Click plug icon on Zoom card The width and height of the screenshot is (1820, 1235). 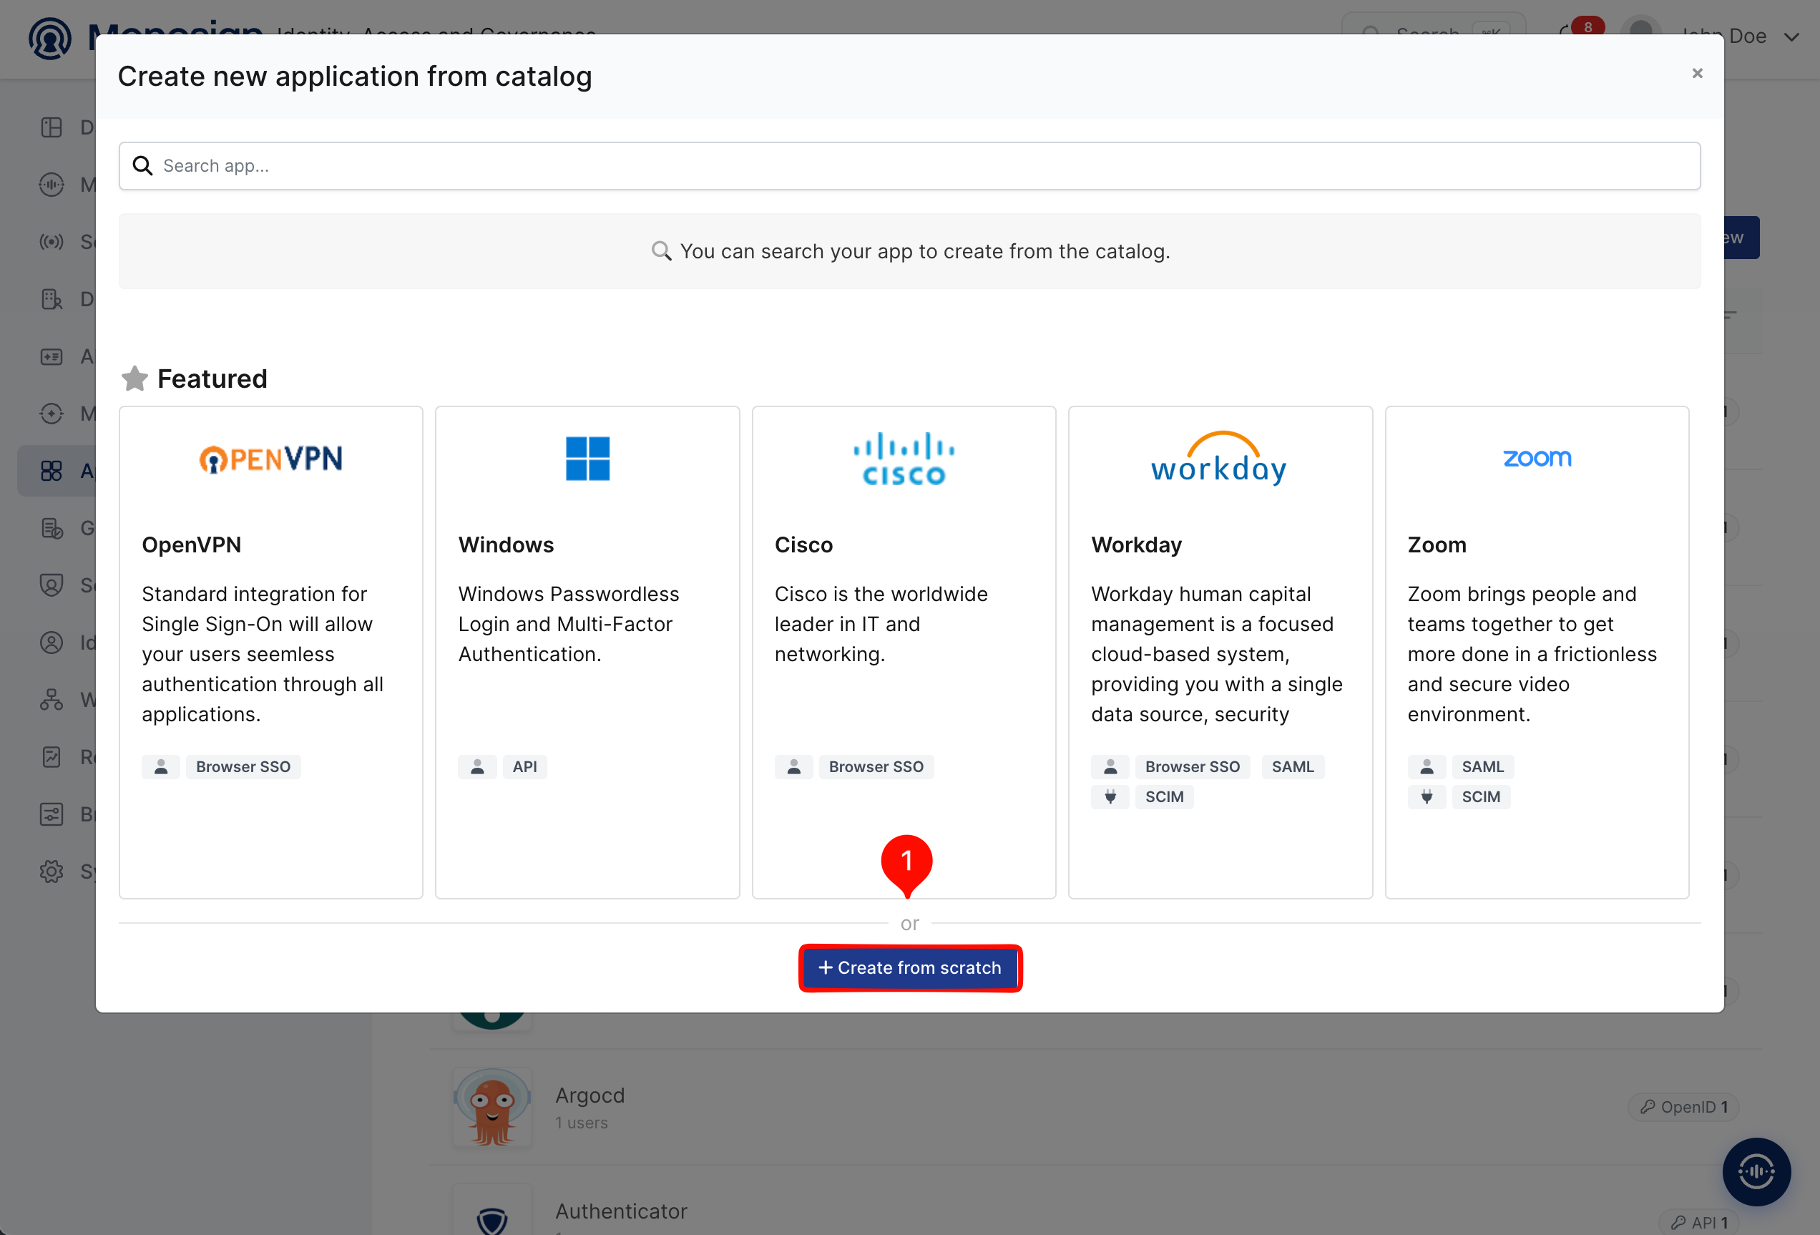pyautogui.click(x=1426, y=797)
